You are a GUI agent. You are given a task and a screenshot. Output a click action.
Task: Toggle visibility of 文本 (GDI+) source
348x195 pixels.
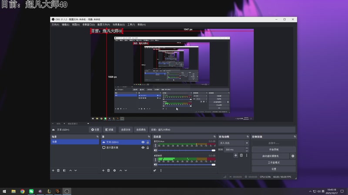click(x=143, y=142)
